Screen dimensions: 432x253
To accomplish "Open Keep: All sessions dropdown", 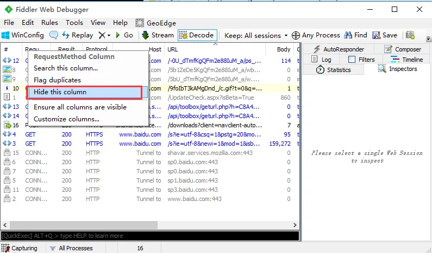I will pos(256,35).
